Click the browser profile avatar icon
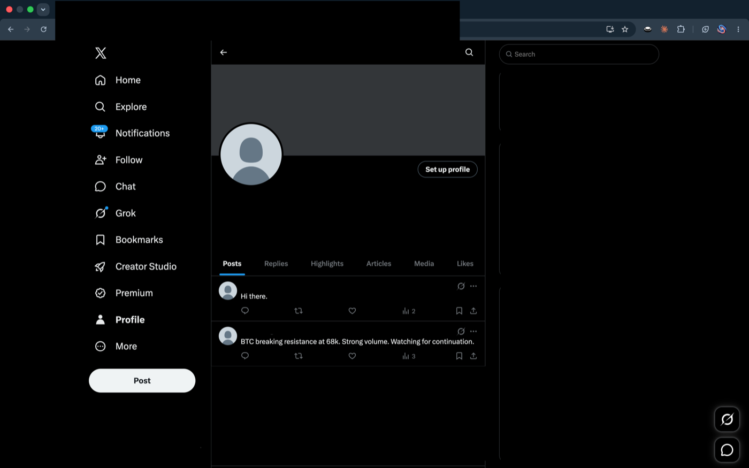Viewport: 749px width, 468px height. 722,29
